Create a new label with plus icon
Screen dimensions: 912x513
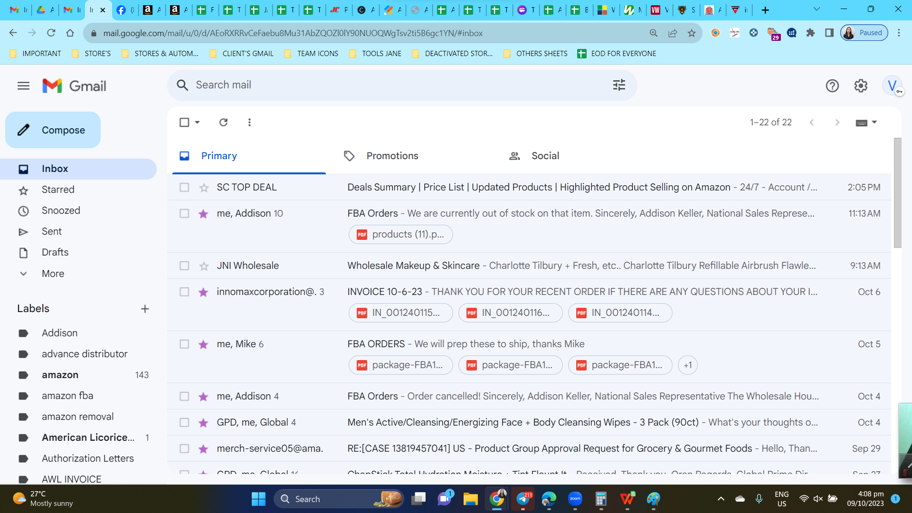(x=145, y=309)
